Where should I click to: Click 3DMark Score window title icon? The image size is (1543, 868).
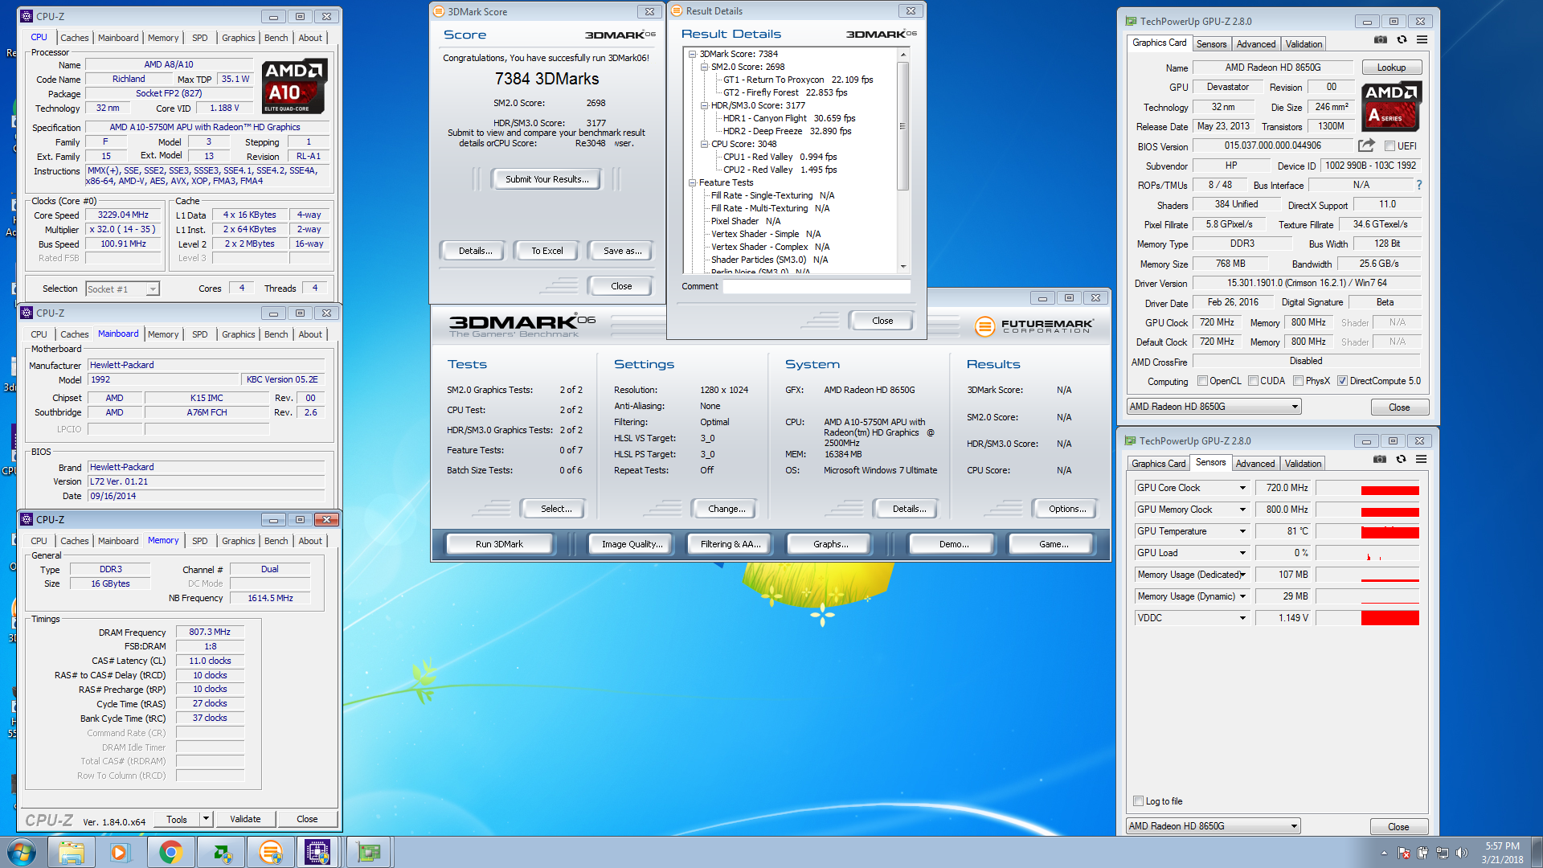click(439, 11)
